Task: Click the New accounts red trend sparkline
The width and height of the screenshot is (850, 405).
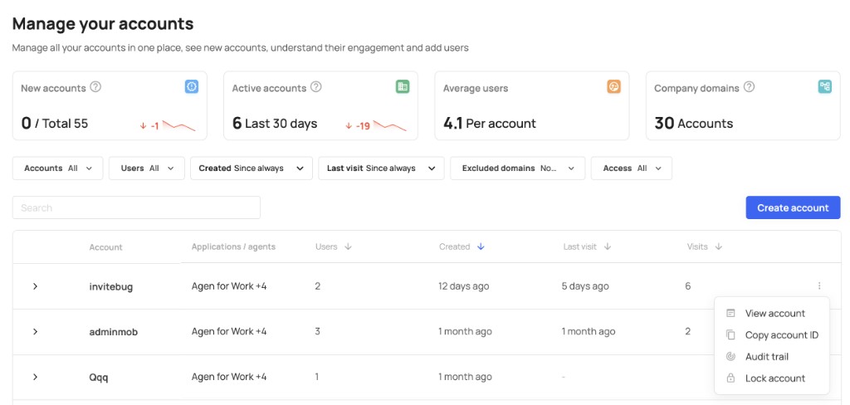Action: pos(179,126)
